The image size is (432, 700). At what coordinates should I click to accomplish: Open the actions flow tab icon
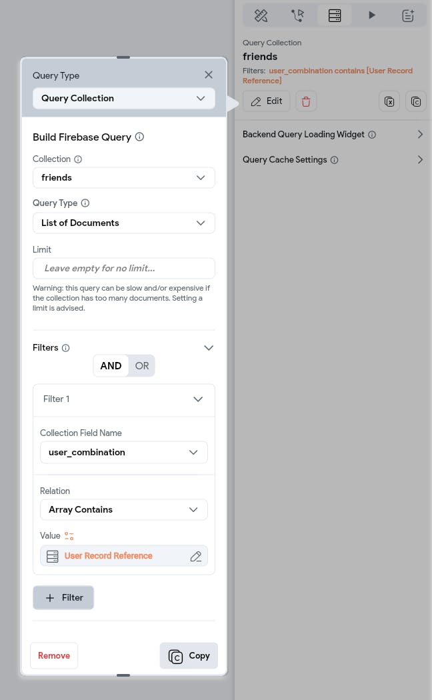pyautogui.click(x=297, y=15)
